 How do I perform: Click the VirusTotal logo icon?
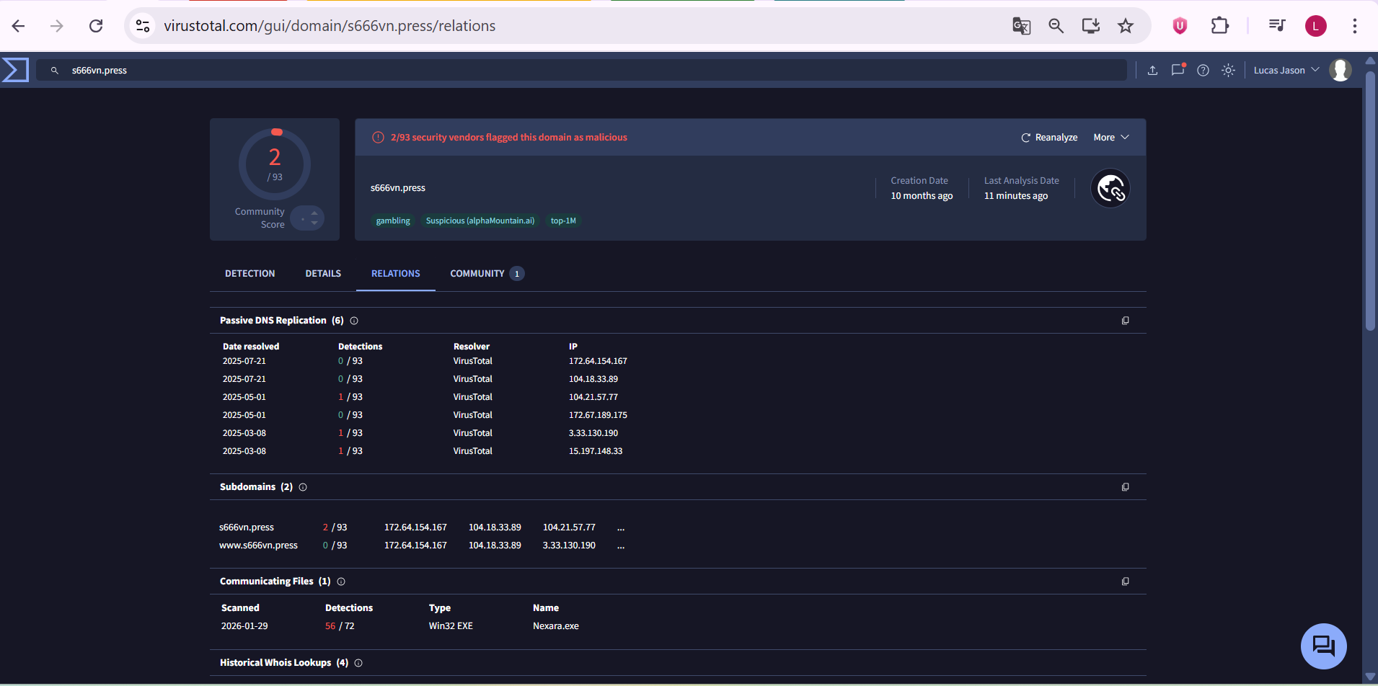(15, 70)
